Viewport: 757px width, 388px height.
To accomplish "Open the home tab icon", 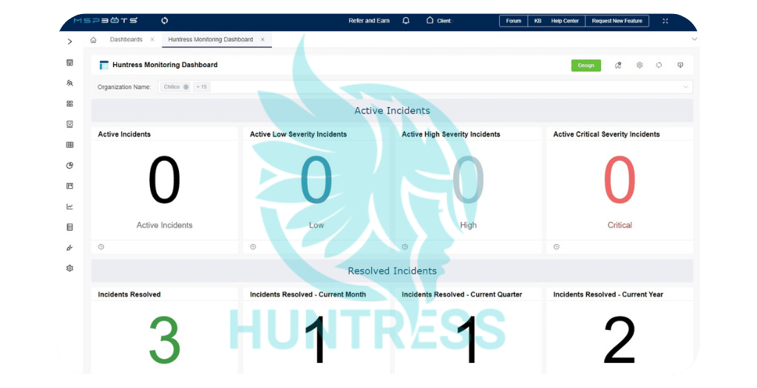I will click(93, 40).
